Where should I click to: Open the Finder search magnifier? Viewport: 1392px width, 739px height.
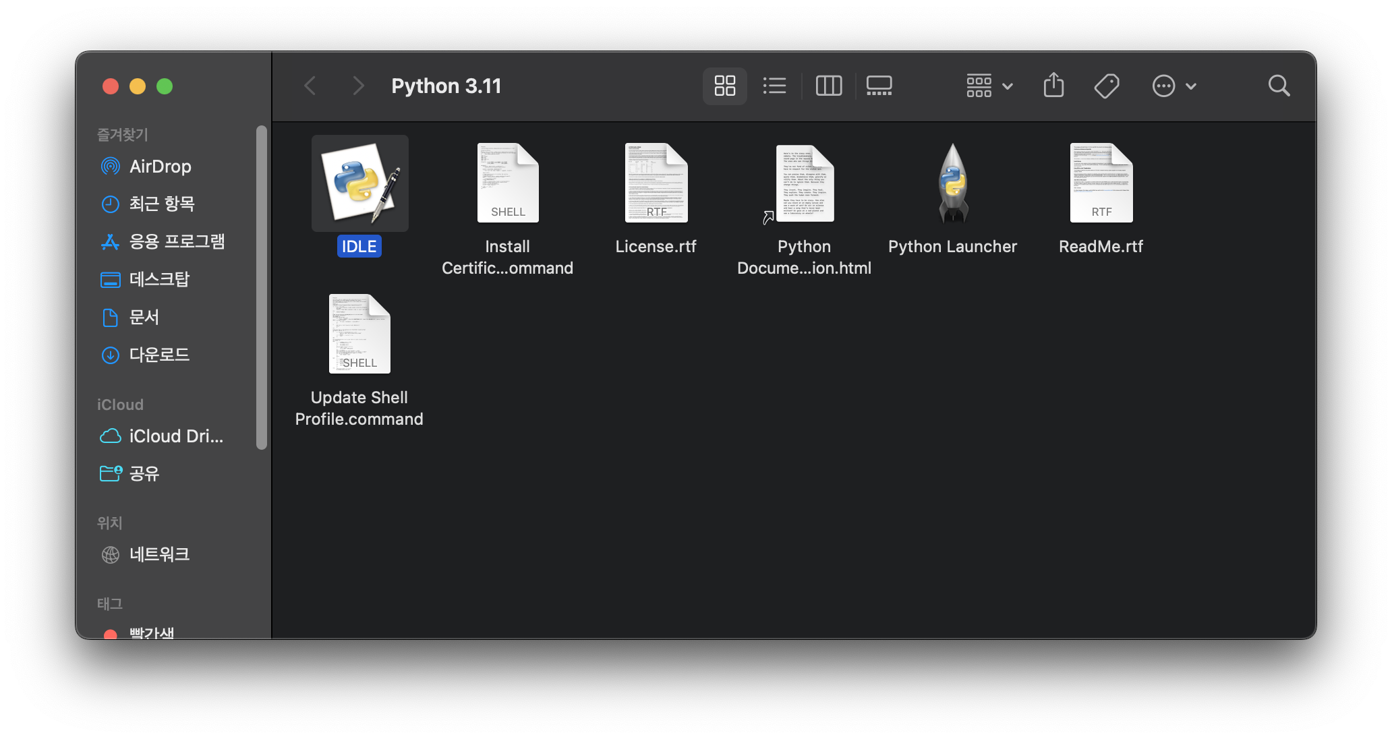coord(1279,86)
